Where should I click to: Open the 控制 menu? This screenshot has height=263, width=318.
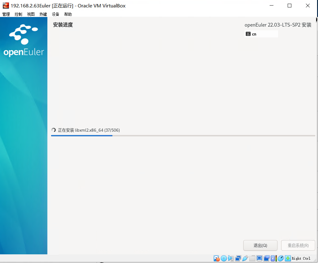[19, 14]
